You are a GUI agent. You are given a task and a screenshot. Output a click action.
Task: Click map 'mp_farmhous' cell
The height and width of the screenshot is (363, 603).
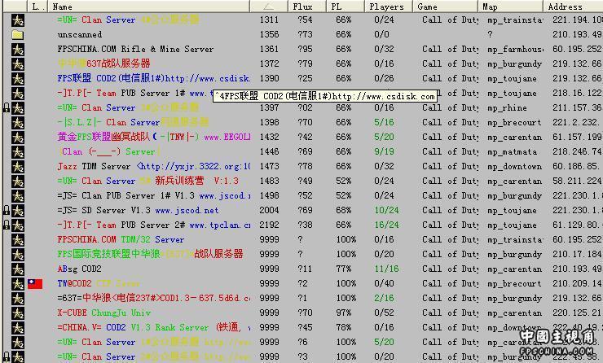pyautogui.click(x=515, y=49)
